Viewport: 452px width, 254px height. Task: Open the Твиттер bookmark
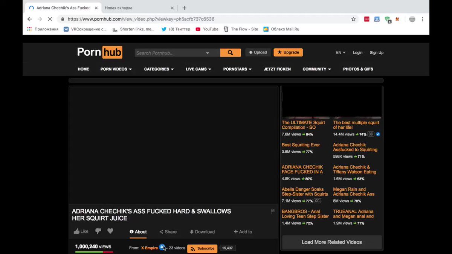point(176,29)
